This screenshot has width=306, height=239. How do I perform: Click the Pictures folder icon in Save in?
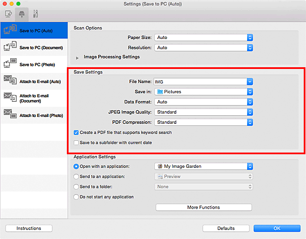pyautogui.click(x=160, y=92)
